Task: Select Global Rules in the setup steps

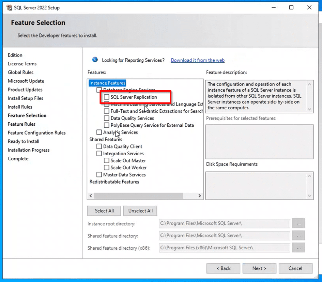Action: tap(20, 72)
